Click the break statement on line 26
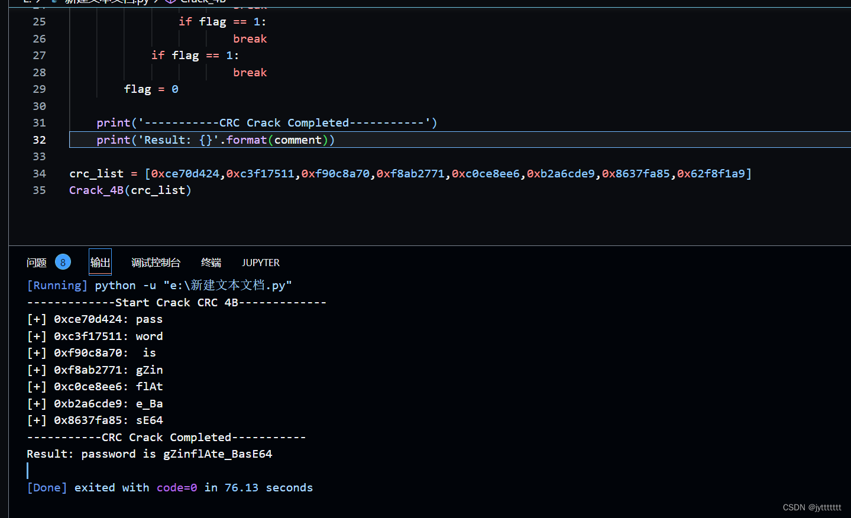The width and height of the screenshot is (851, 518). point(250,39)
